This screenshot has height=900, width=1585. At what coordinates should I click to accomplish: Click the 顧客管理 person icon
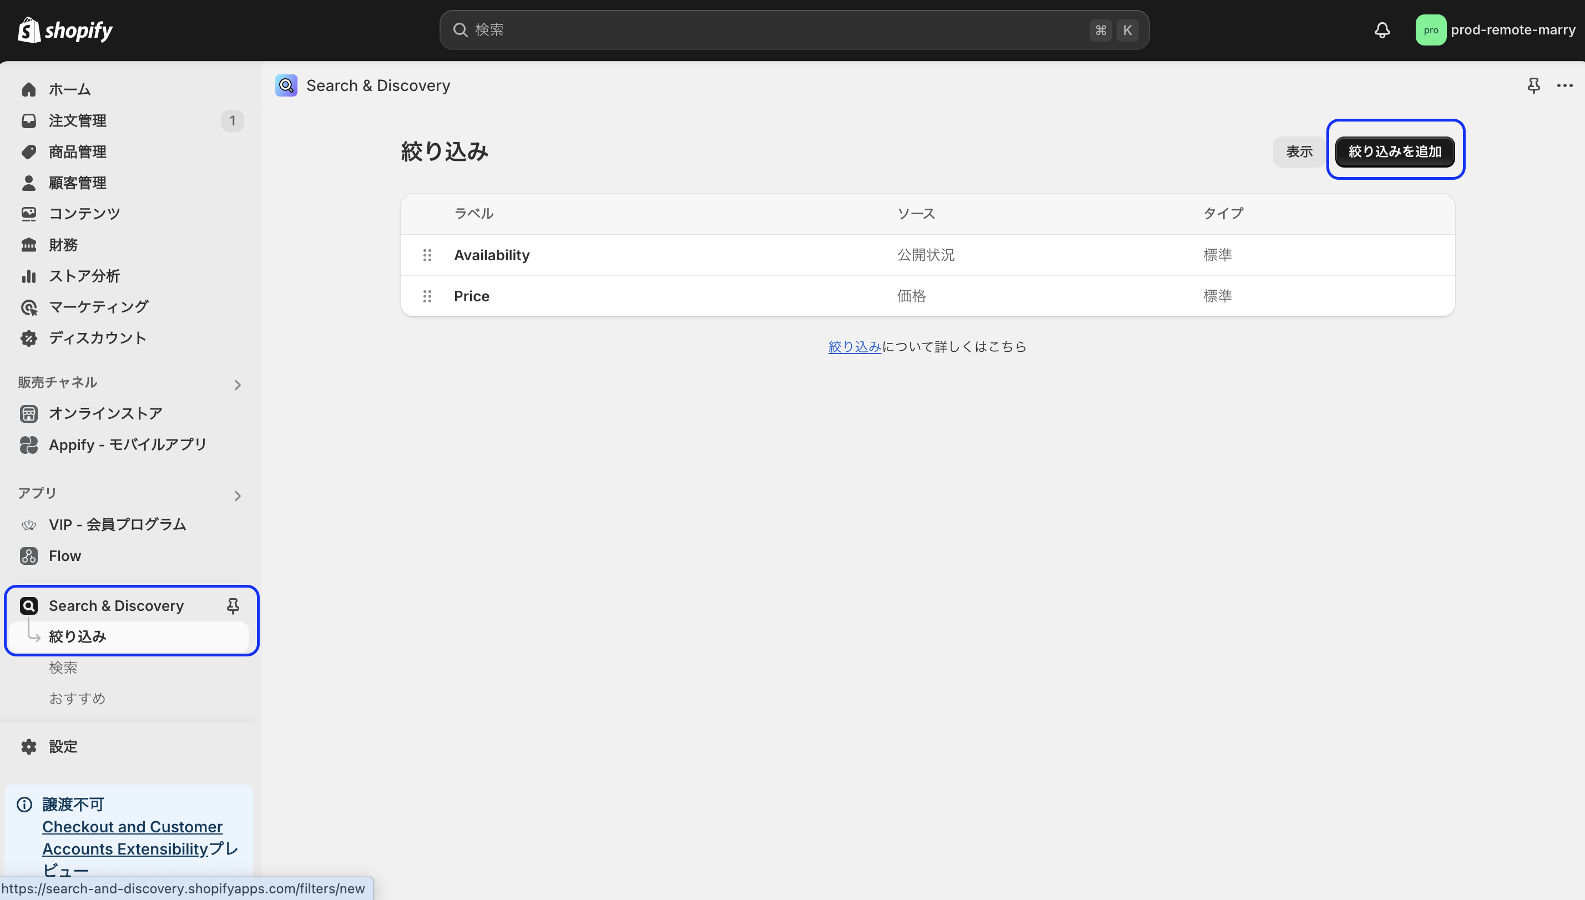28,183
